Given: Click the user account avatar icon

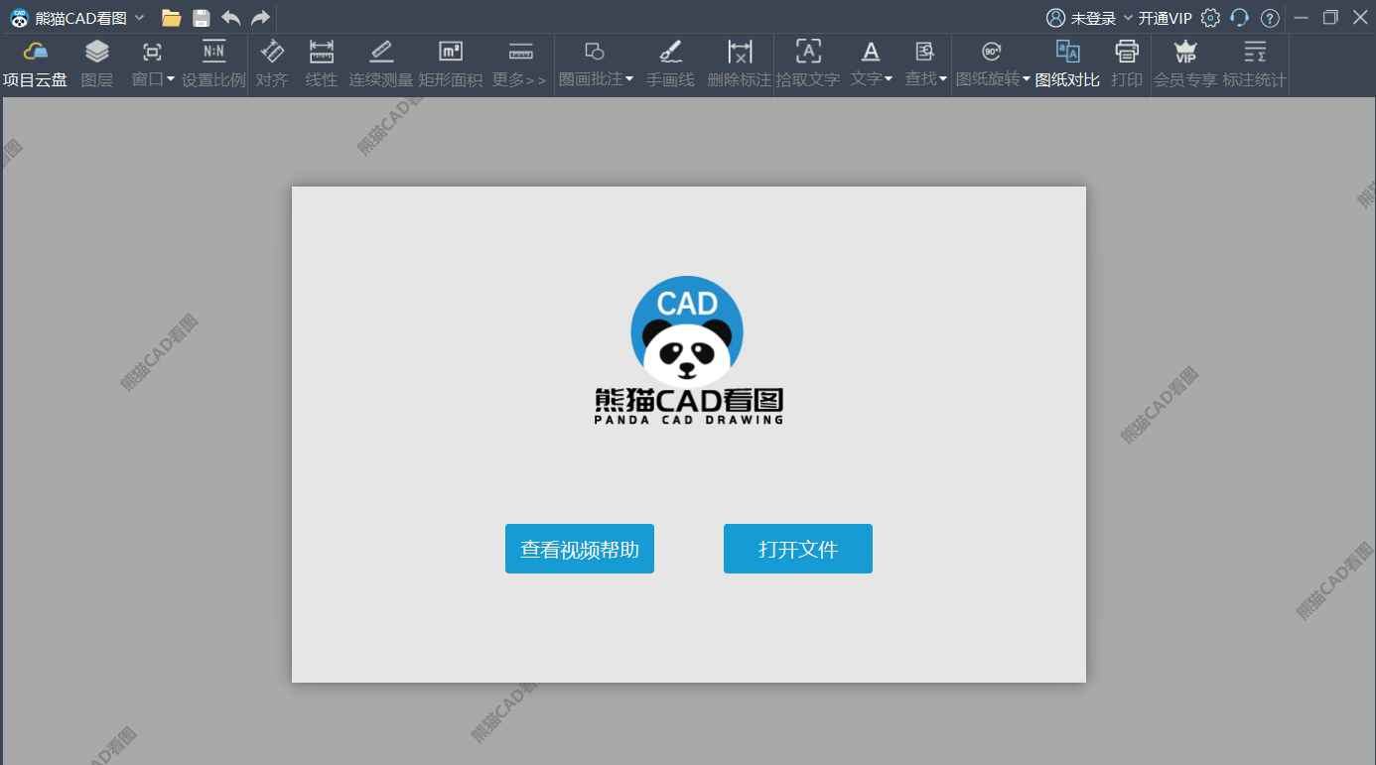Looking at the screenshot, I should coord(1055,18).
